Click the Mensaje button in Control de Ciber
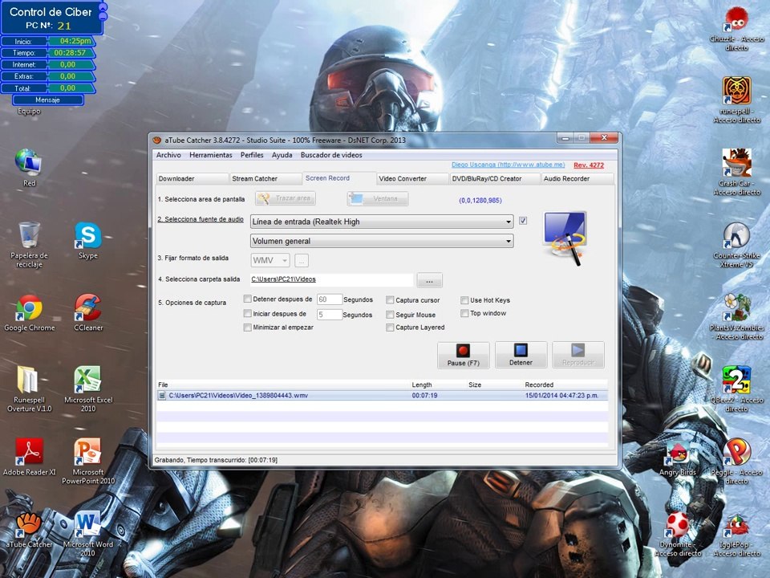 point(47,100)
